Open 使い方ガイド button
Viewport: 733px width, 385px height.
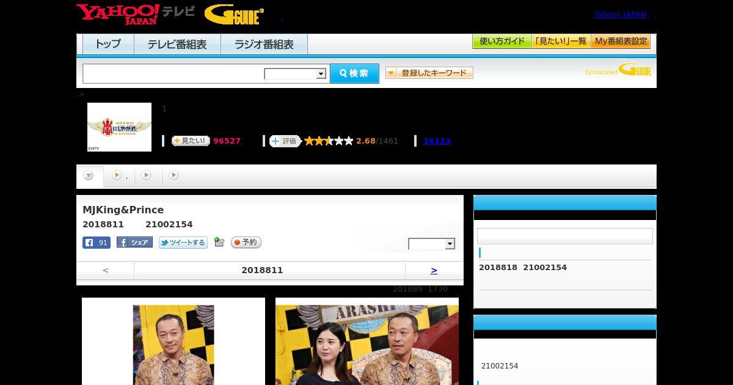(502, 42)
